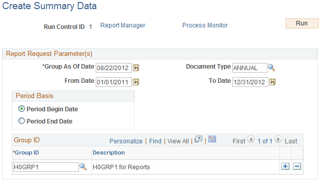Click the Group ID input field

click(46, 167)
